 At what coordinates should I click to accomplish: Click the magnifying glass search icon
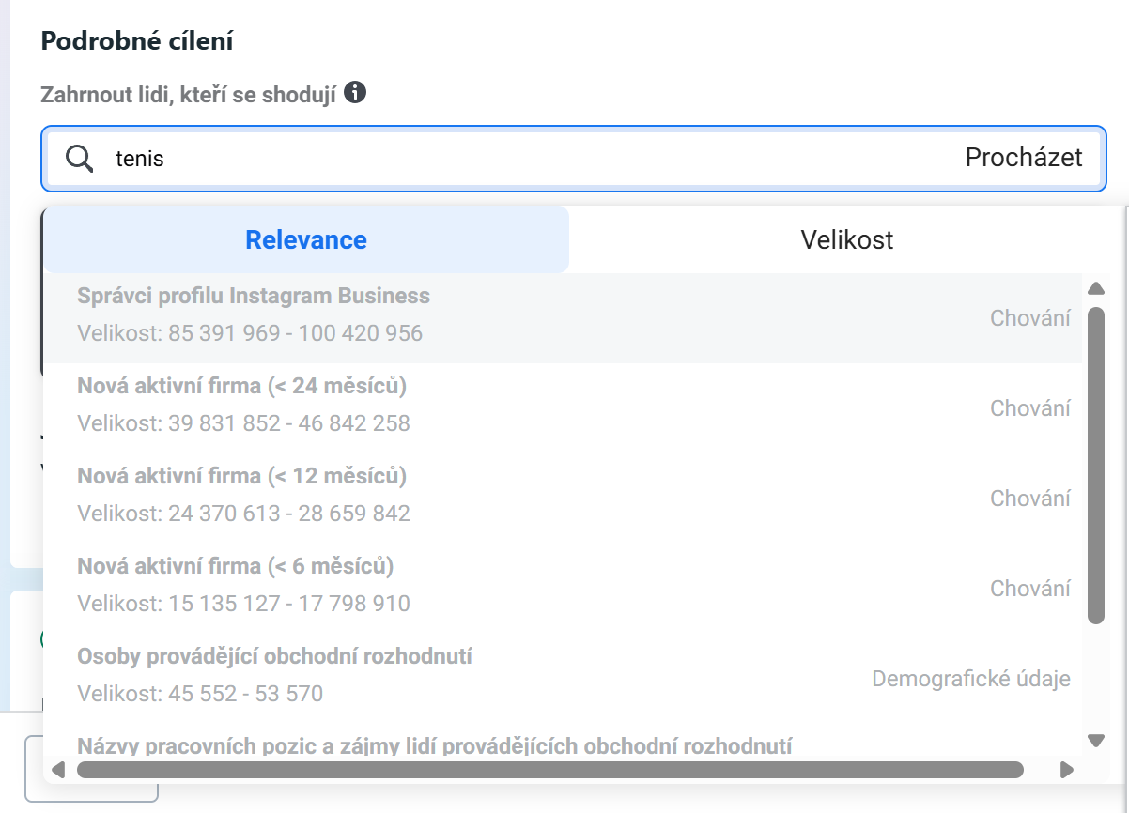tap(80, 159)
